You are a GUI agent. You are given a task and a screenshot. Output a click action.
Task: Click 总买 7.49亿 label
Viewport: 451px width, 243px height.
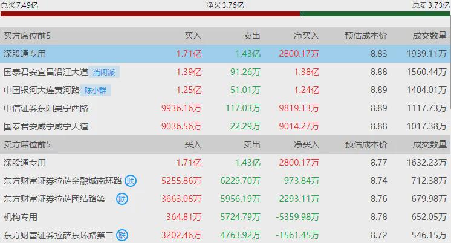pyautogui.click(x=19, y=5)
